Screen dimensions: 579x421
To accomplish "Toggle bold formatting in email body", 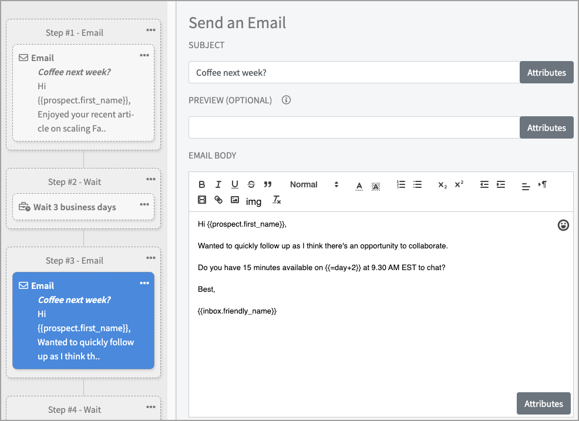I will 202,184.
